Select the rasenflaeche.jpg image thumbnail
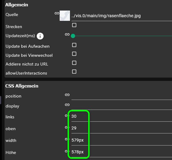The height and width of the screenshot is (160, 172). tap(65, 16)
